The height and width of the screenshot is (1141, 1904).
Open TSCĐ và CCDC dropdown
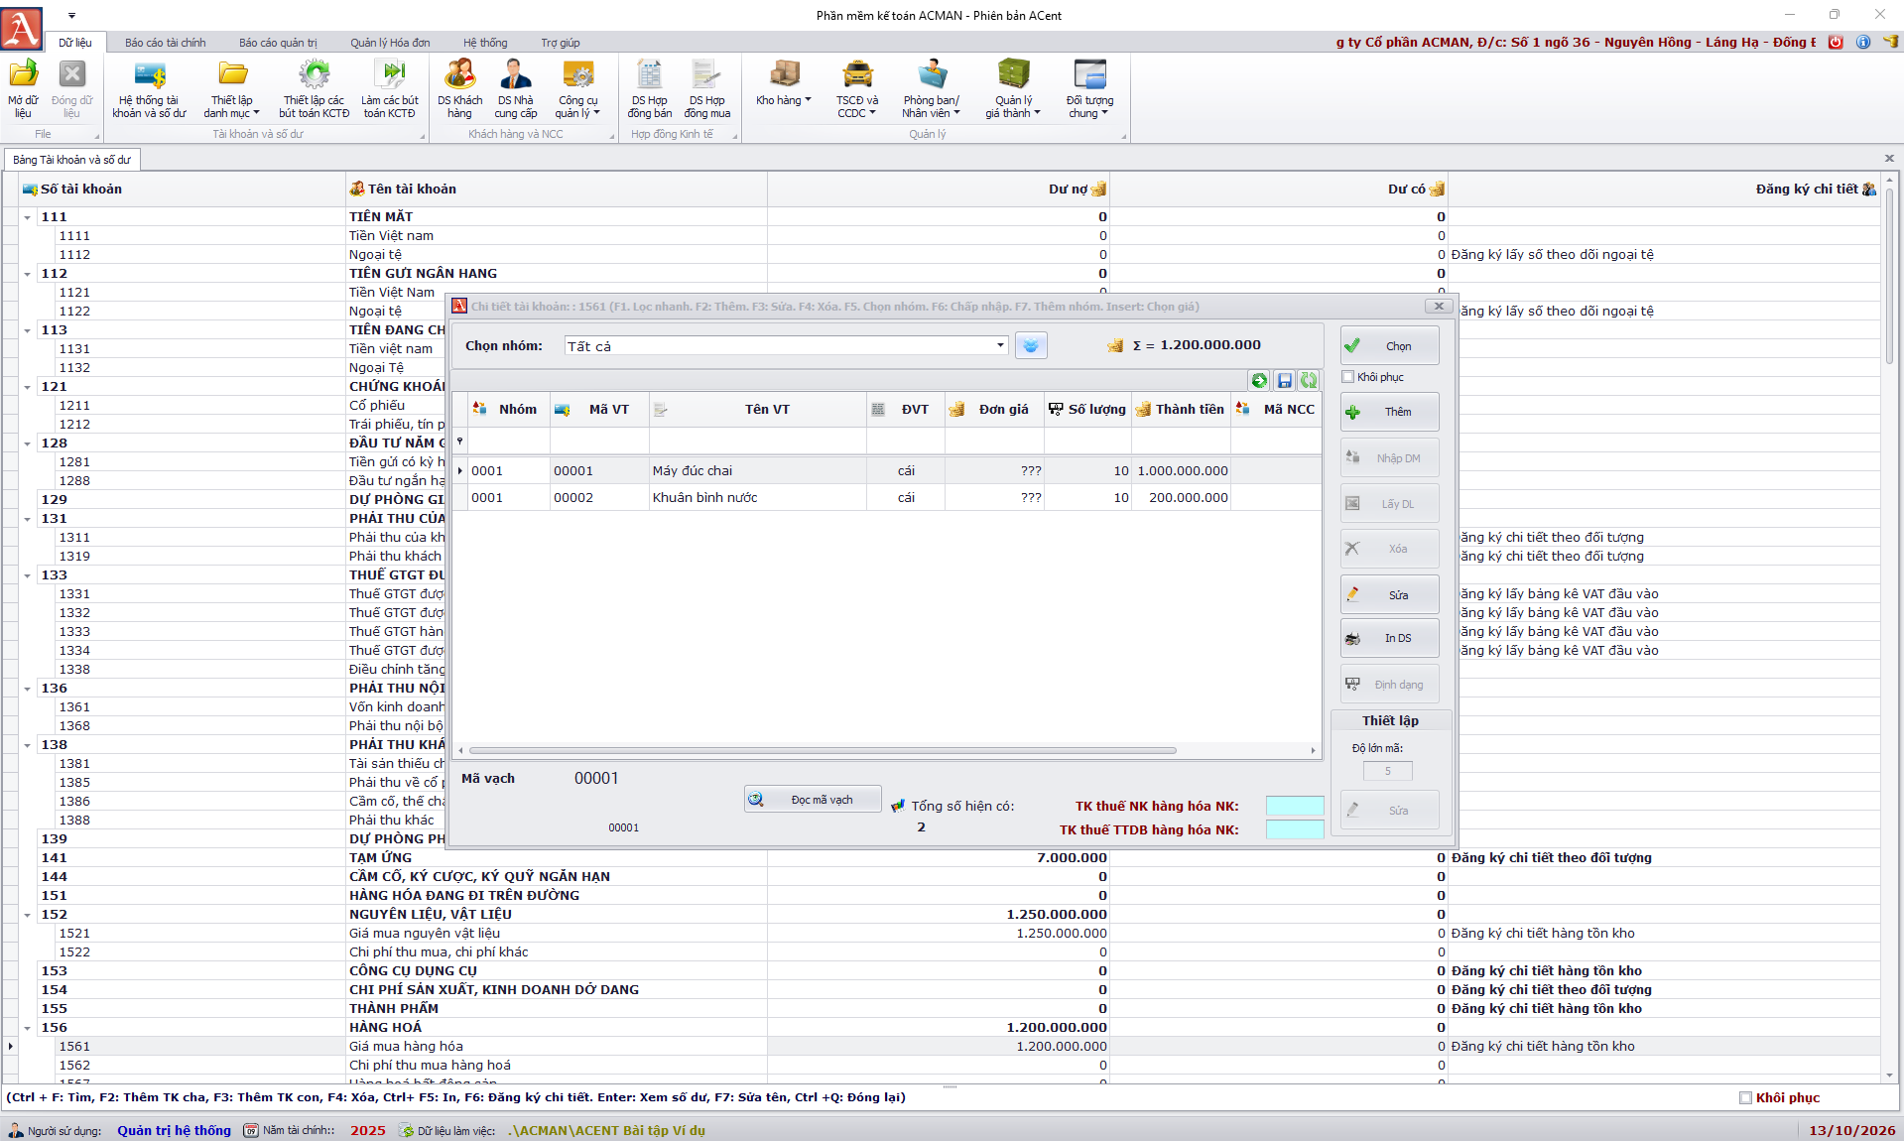[x=857, y=87]
